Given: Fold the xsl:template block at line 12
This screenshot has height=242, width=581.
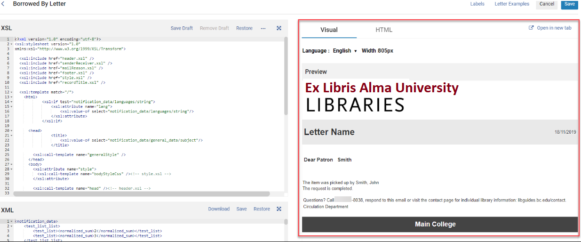Looking at the screenshot, I should point(11,92).
